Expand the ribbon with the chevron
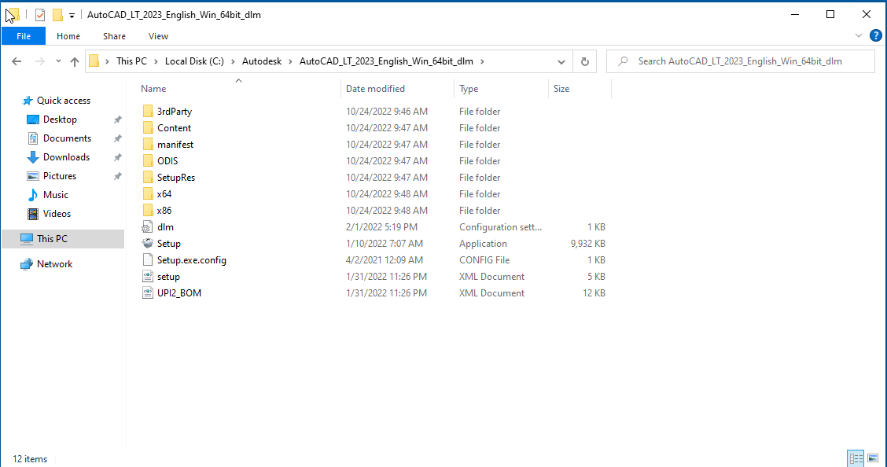This screenshot has height=467, width=887. 858,35
